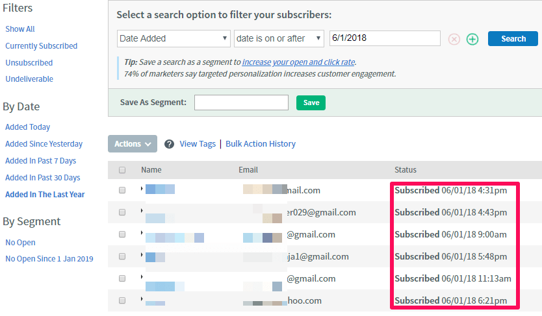Click the help question mark icon
The height and width of the screenshot is (316, 542).
coord(169,144)
